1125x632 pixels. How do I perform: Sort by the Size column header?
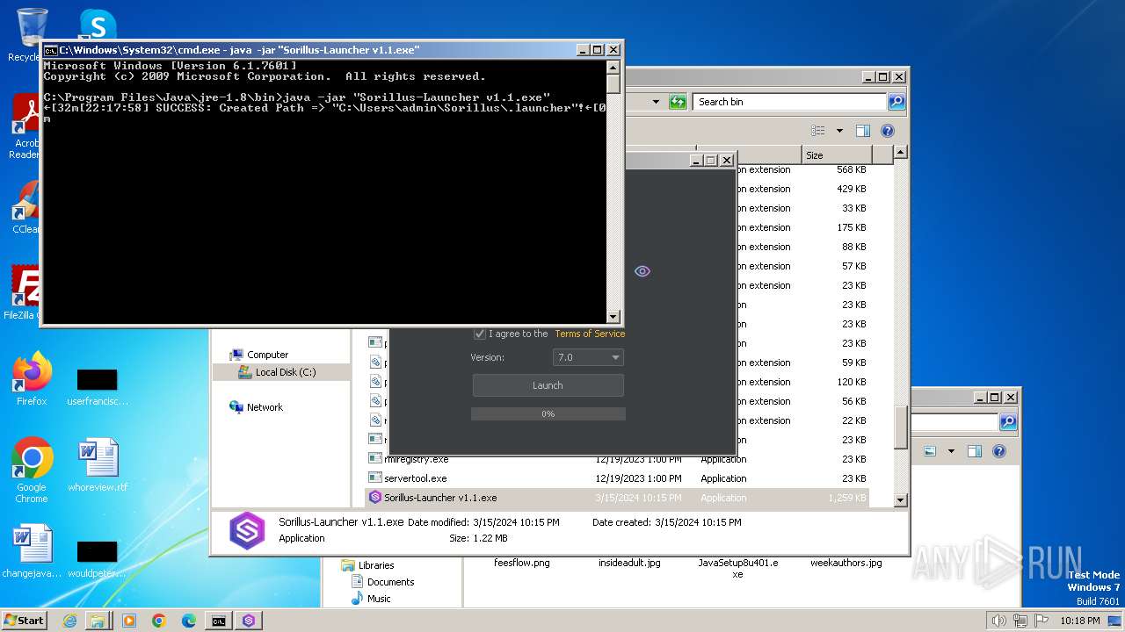835,155
